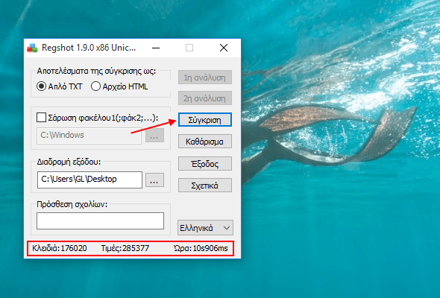Click the Regshot app icon in title bar

[32, 48]
